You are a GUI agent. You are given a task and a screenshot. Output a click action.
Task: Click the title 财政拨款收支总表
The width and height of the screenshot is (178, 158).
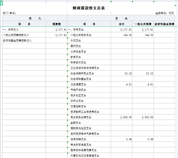pos(89,8)
